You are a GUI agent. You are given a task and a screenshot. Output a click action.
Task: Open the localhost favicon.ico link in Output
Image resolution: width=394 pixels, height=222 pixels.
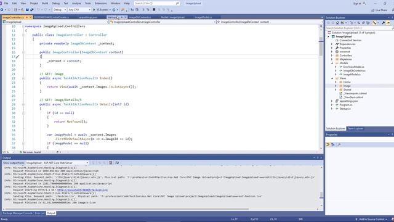click(x=82, y=190)
